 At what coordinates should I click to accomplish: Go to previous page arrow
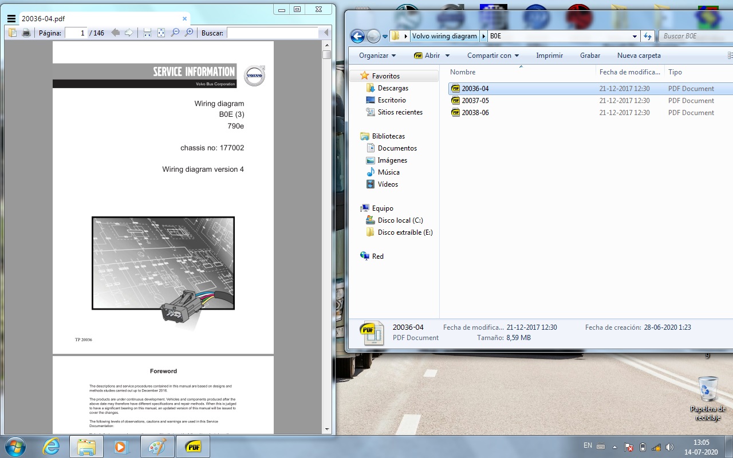pos(116,33)
